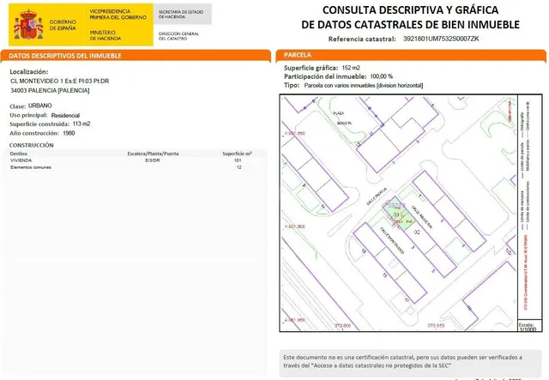The height and width of the screenshot is (380, 549).
Task: Click 'DIRECCIÓN GENERAL DEL CATASTRO' text
Action: (x=178, y=36)
